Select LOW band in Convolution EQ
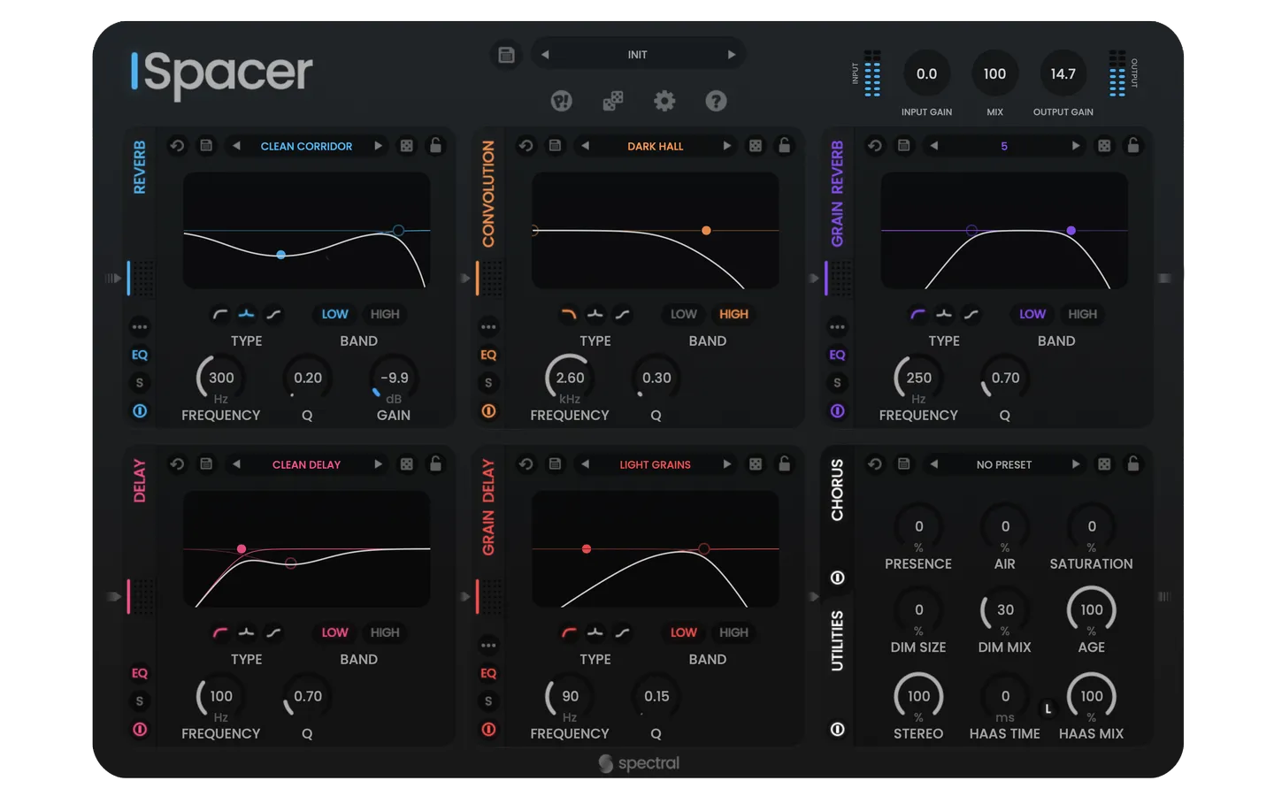This screenshot has height=796, width=1274. 683,314
